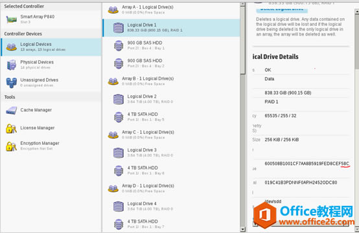Select Unassigned Drives in sidebar

(51, 83)
